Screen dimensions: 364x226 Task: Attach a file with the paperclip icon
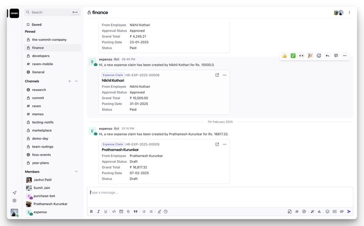coord(342,211)
